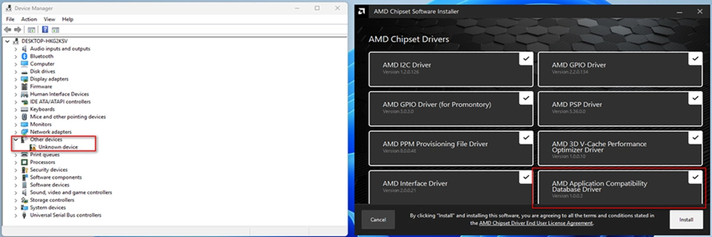Select the Network adapters icon
This screenshot has height=237, width=712.
pyautogui.click(x=24, y=132)
